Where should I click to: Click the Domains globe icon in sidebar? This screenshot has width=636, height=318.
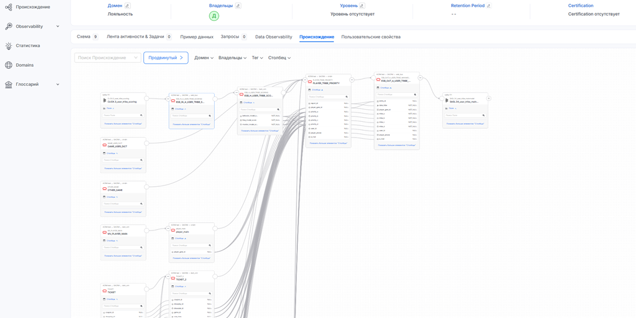(9, 65)
